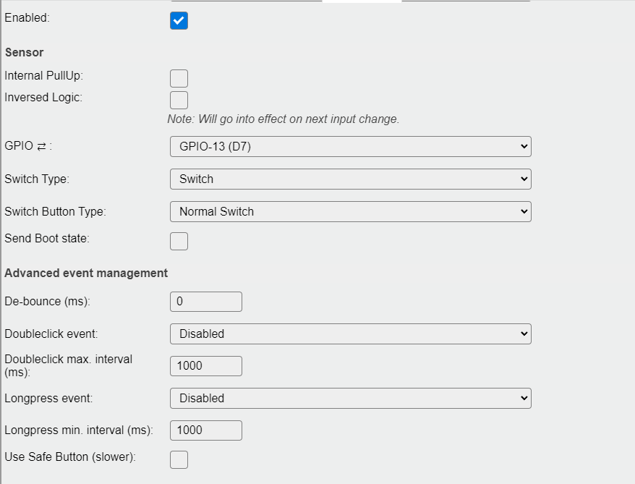635x484 pixels.
Task: Click the Normal Switch dropdown chevron
Action: click(x=524, y=211)
